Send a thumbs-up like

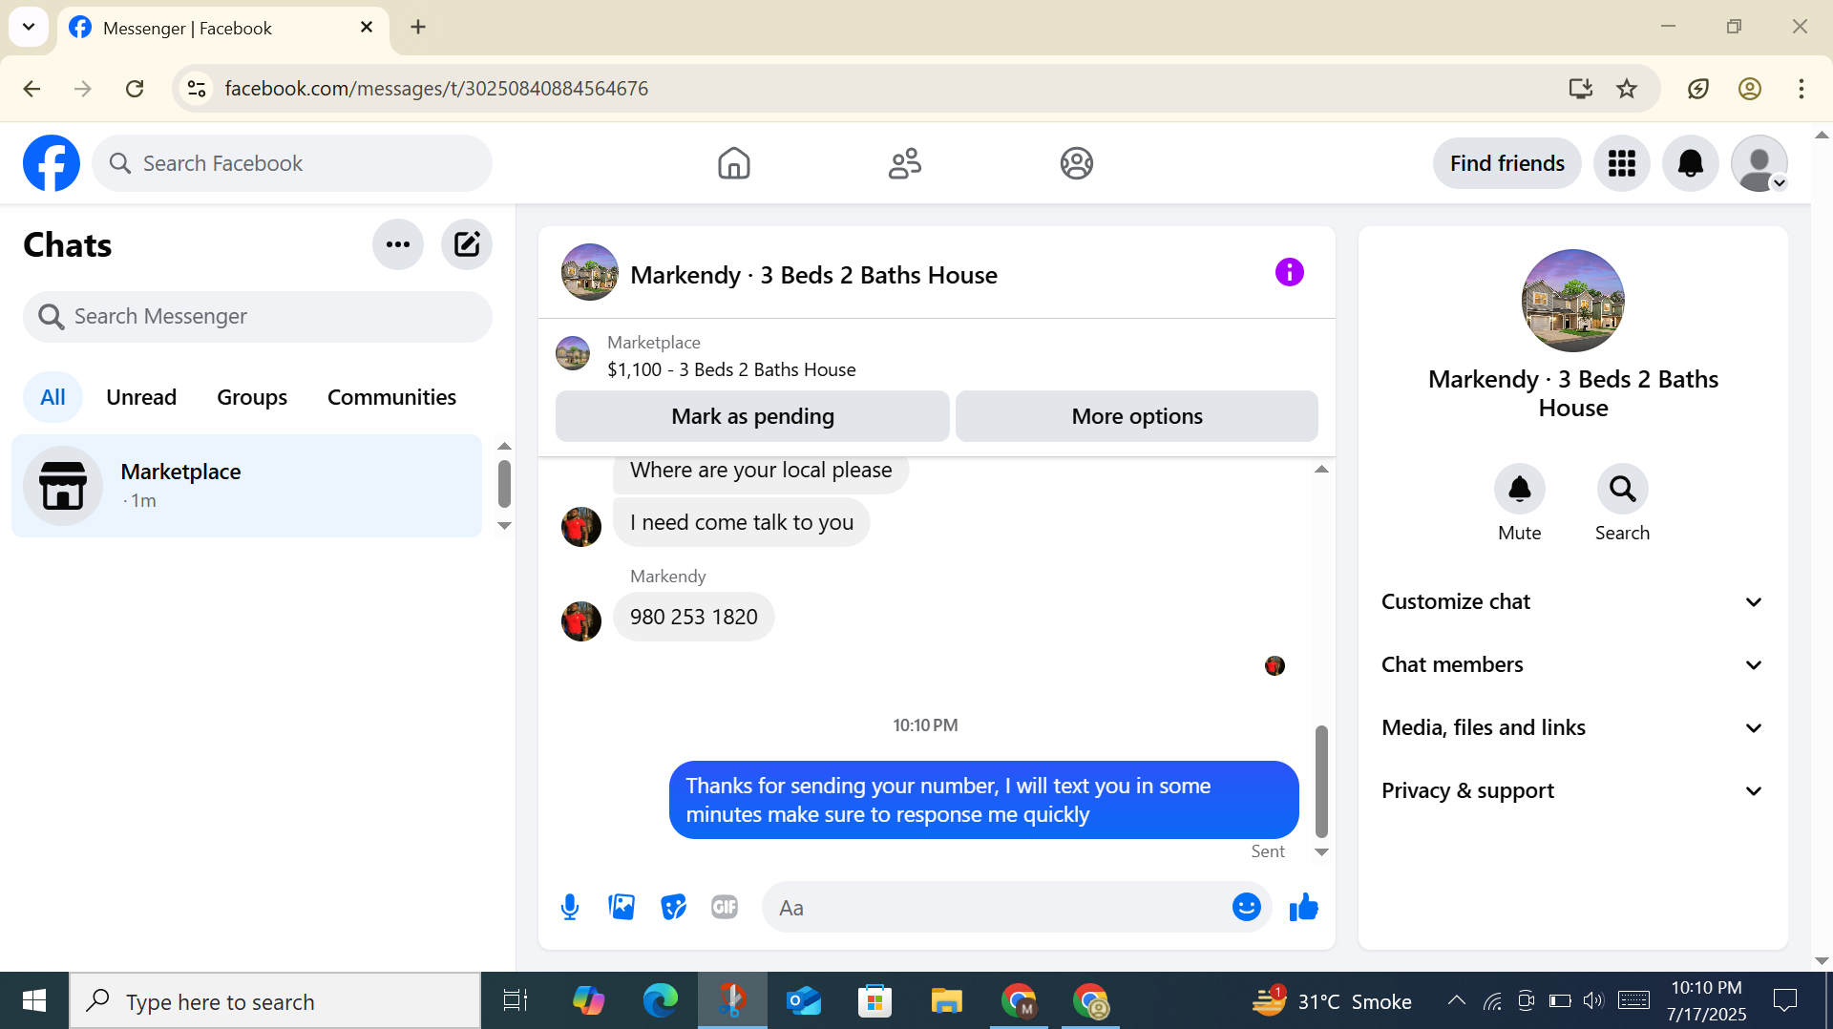1303,907
